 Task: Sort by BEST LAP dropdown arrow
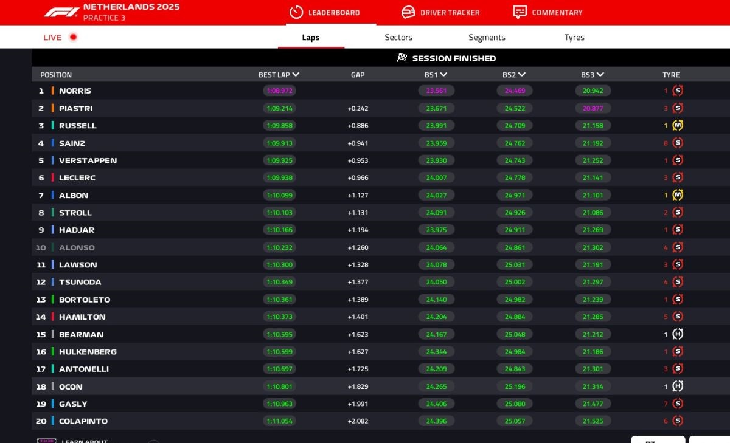coord(296,75)
